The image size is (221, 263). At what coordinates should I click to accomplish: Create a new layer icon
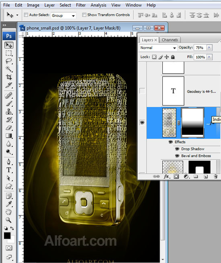tap(206, 176)
